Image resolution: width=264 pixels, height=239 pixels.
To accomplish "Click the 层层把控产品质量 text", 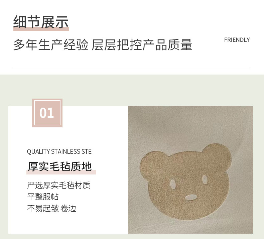I will [x=142, y=44].
